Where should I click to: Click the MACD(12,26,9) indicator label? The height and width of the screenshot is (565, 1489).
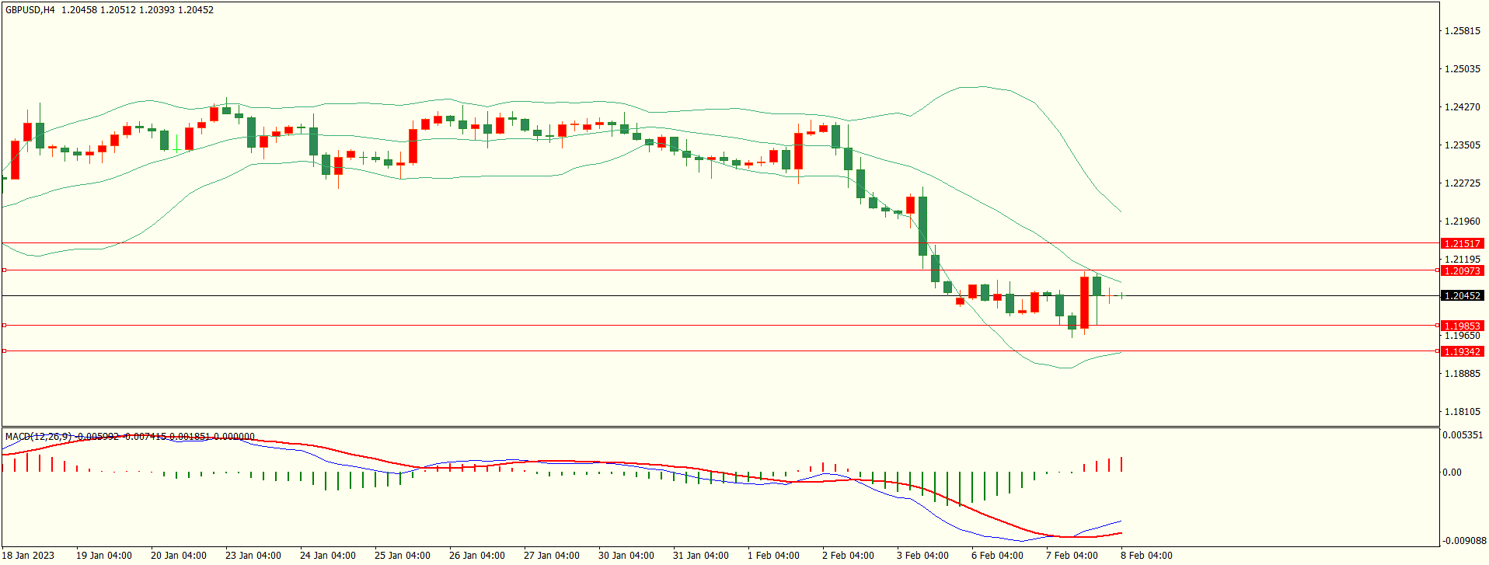39,437
